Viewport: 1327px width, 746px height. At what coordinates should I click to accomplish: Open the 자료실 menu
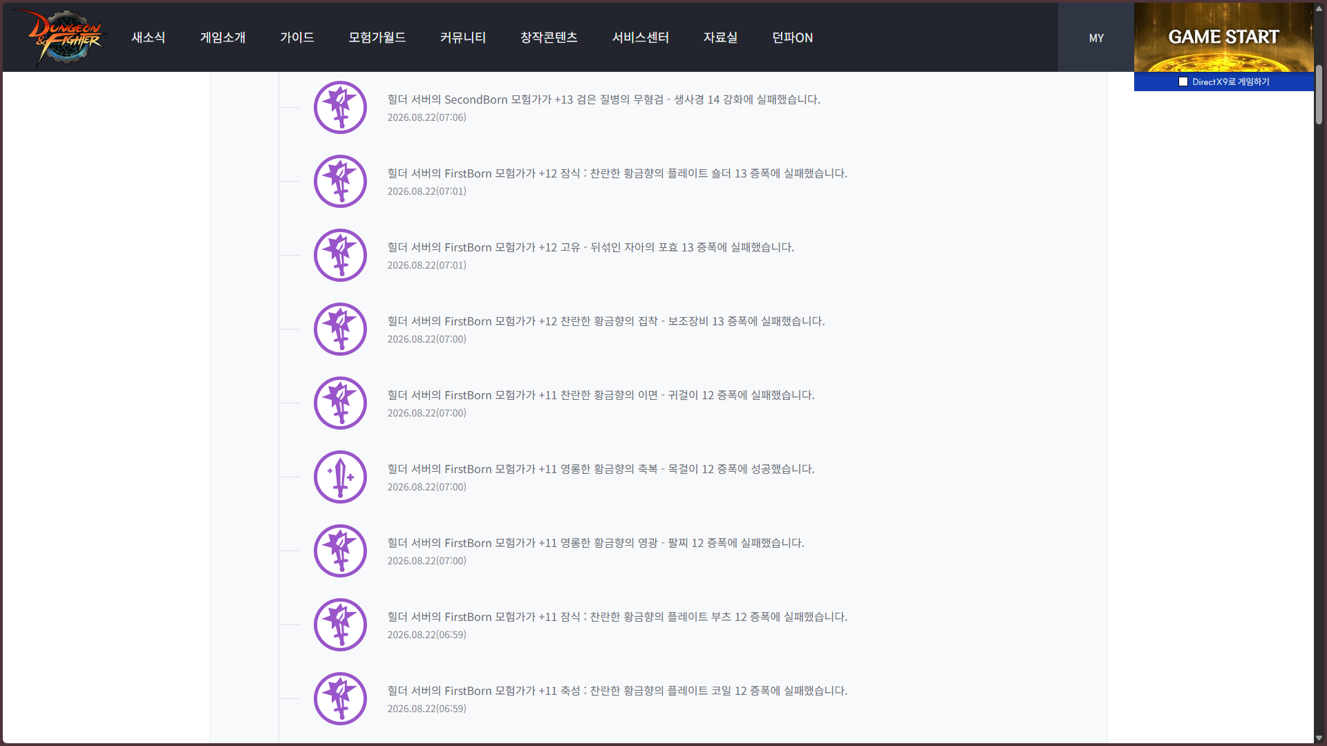[x=720, y=37]
